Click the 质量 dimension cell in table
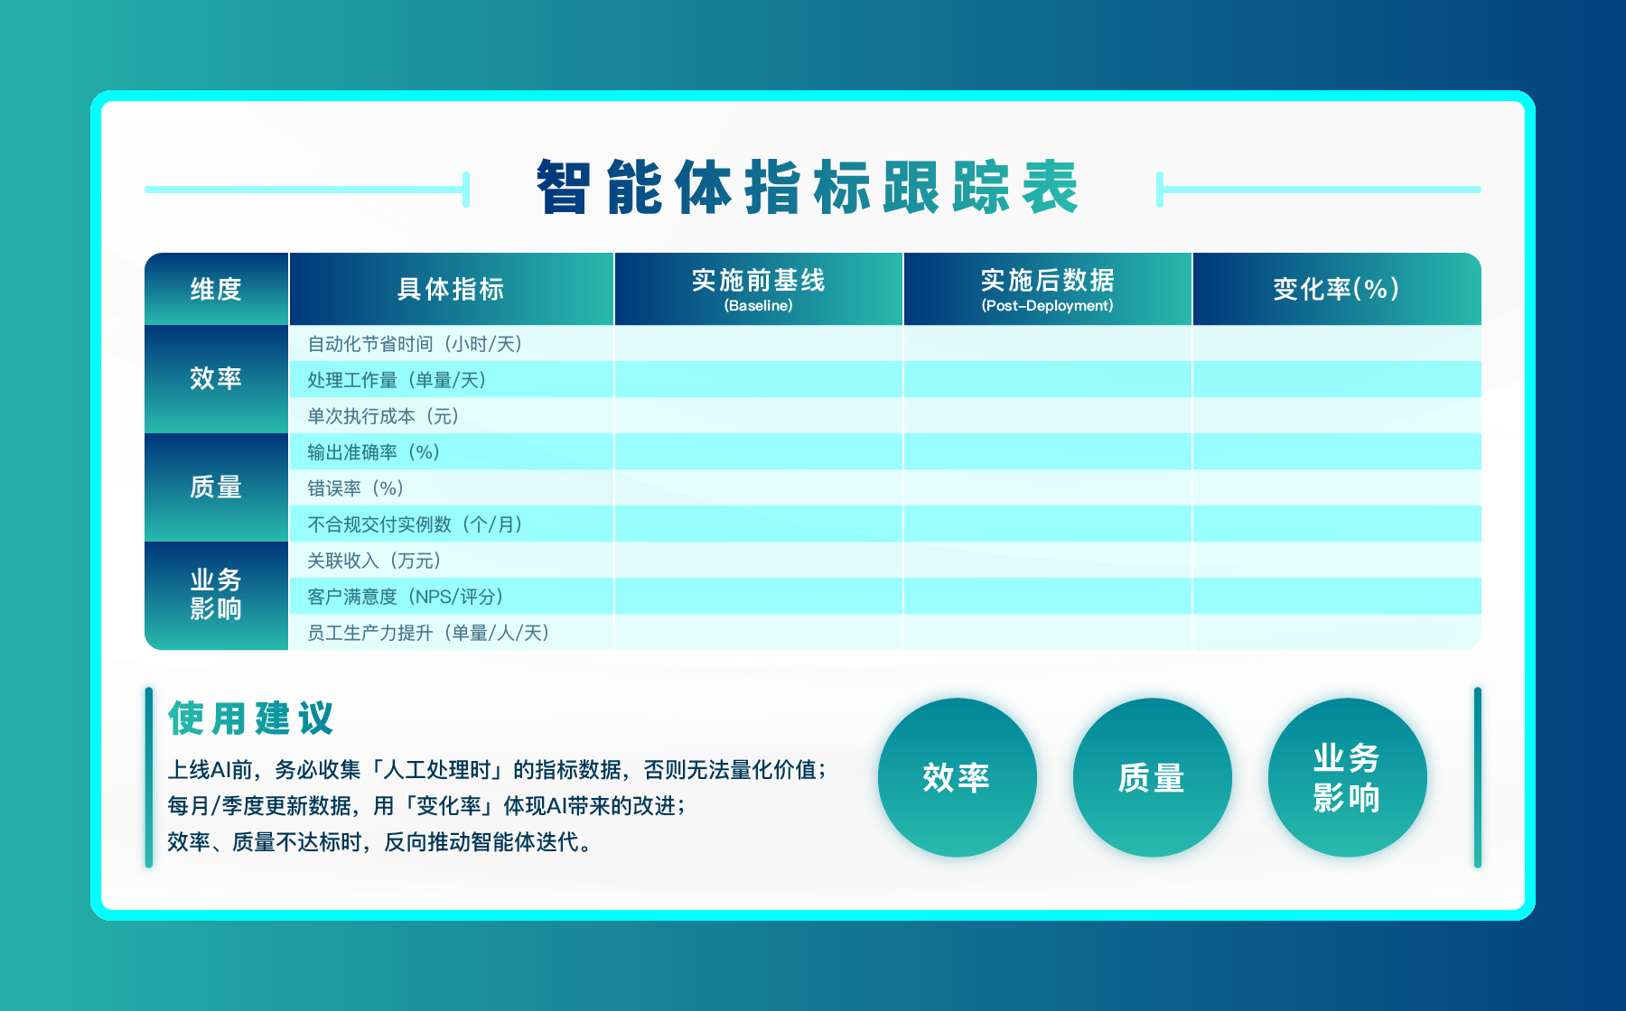The image size is (1626, 1011). (x=216, y=487)
